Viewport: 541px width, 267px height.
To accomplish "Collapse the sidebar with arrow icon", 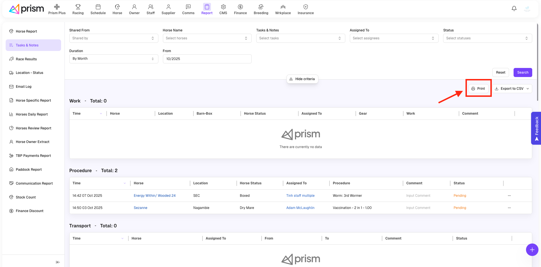I will 58,262.
